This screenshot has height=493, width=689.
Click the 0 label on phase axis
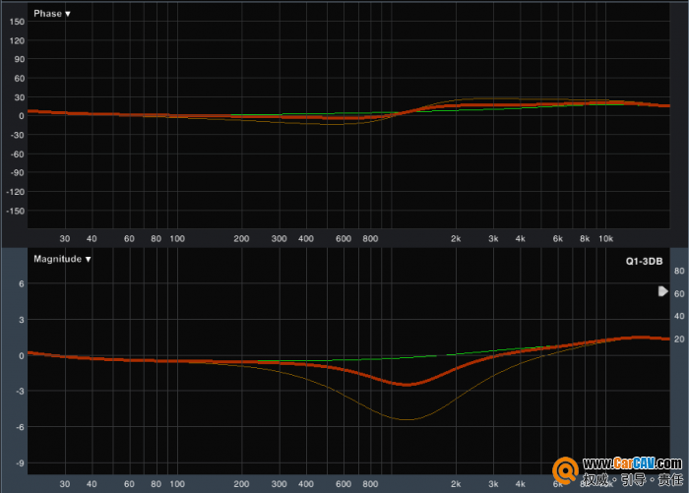pos(20,115)
